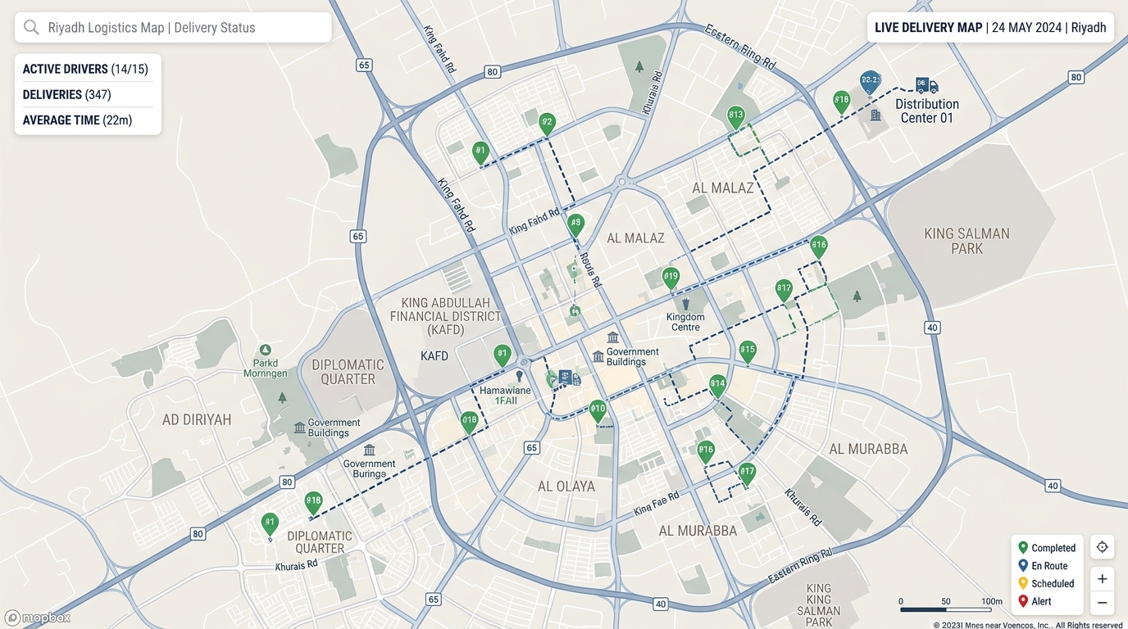The image size is (1128, 629).
Task: Zoom in with the plus button
Action: [x=1102, y=578]
